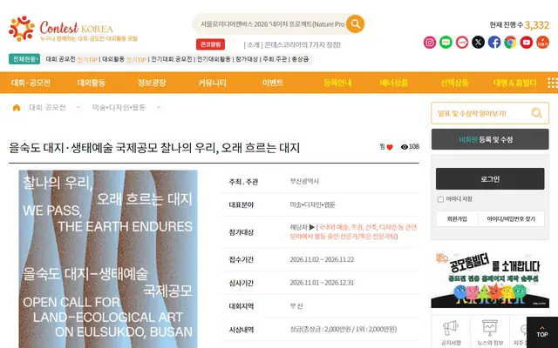Click the Contest Korea logo

[x=73, y=29]
